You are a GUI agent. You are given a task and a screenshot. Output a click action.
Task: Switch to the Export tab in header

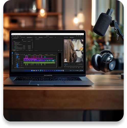(x=20, y=36)
